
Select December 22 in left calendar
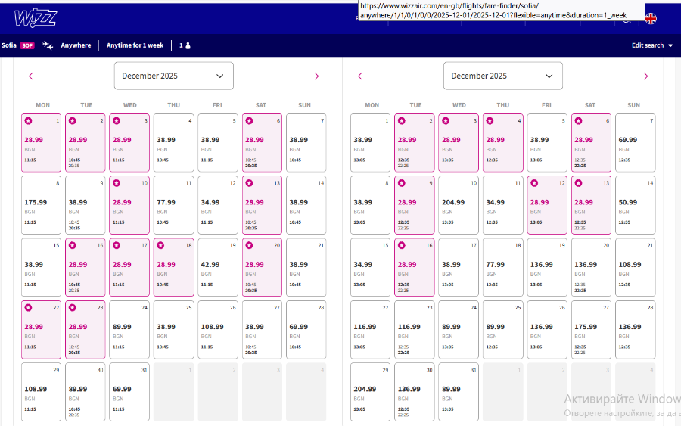click(x=42, y=330)
